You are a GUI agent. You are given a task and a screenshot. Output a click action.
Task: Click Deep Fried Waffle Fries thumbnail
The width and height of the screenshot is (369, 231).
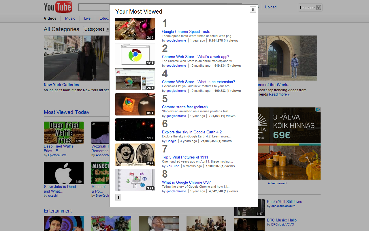click(64, 133)
